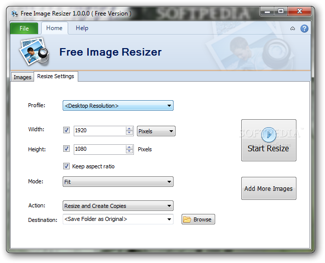Click the Width value field showing 1920
Screen dimensions: 325x263
[x=100, y=131]
